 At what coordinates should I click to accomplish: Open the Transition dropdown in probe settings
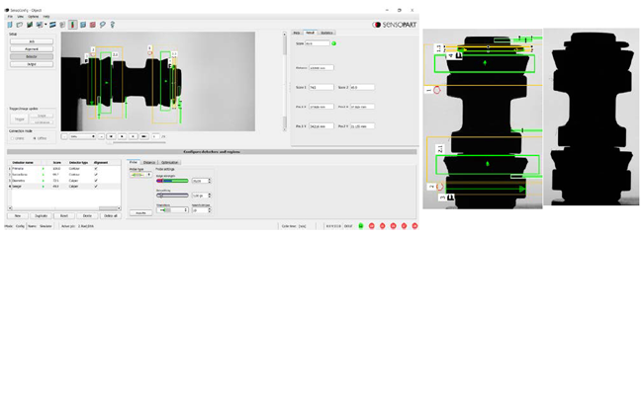[172, 210]
